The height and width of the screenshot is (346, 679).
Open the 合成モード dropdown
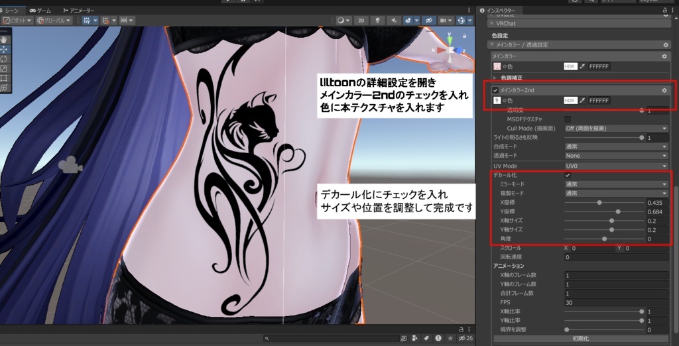pyautogui.click(x=616, y=146)
